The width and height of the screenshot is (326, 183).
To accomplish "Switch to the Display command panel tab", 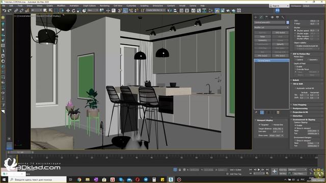I will click(x=278, y=17).
